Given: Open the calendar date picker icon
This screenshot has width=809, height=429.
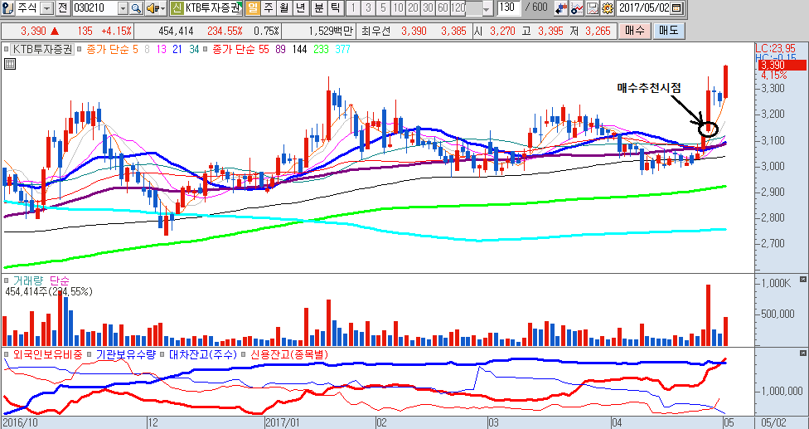Looking at the screenshot, I should [676, 8].
